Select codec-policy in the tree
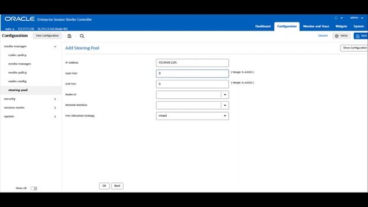Screen dimensions: 368x207 click(x=17, y=55)
